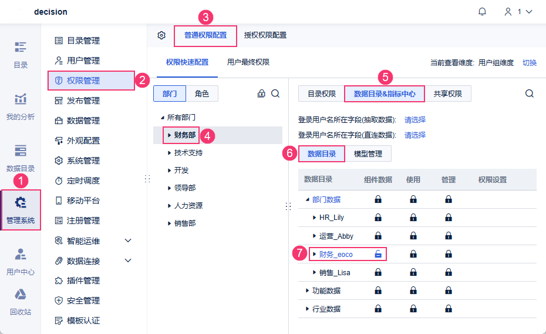Open 回收站 in the left sidebar
546x334 pixels.
(21, 302)
